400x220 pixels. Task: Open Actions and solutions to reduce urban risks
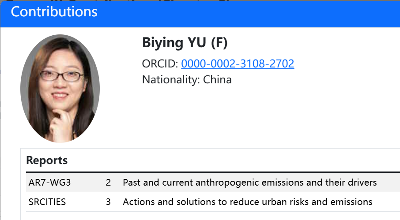click(247, 202)
